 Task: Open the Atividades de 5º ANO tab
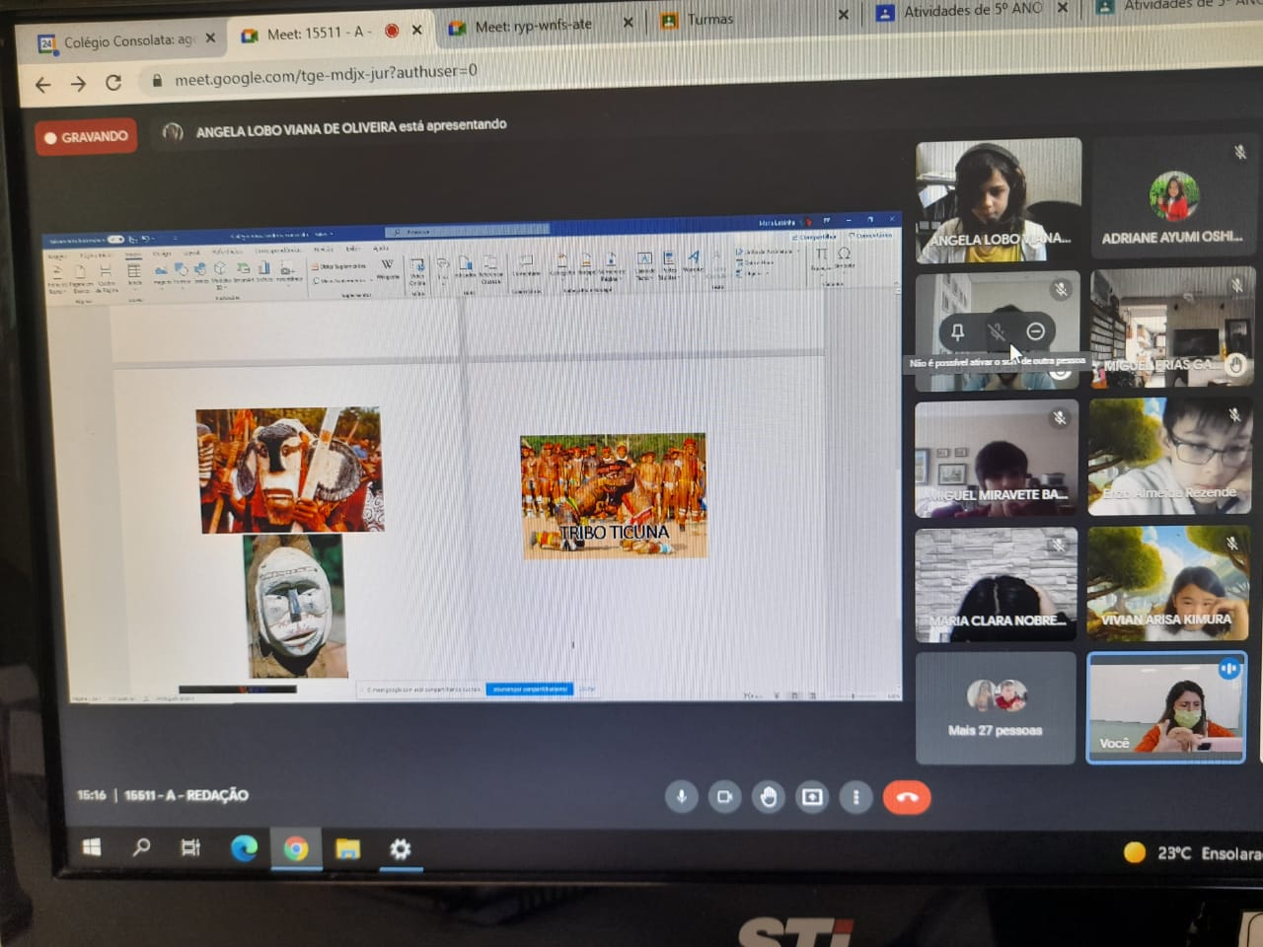[972, 11]
